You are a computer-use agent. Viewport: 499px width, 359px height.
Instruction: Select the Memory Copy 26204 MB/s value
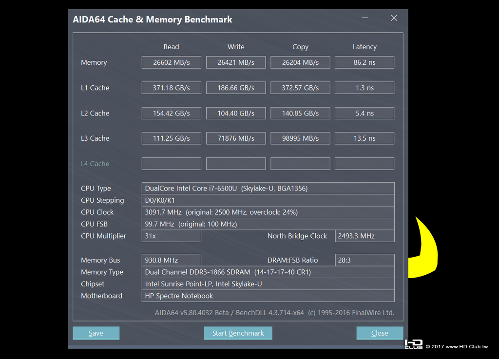[x=300, y=62]
